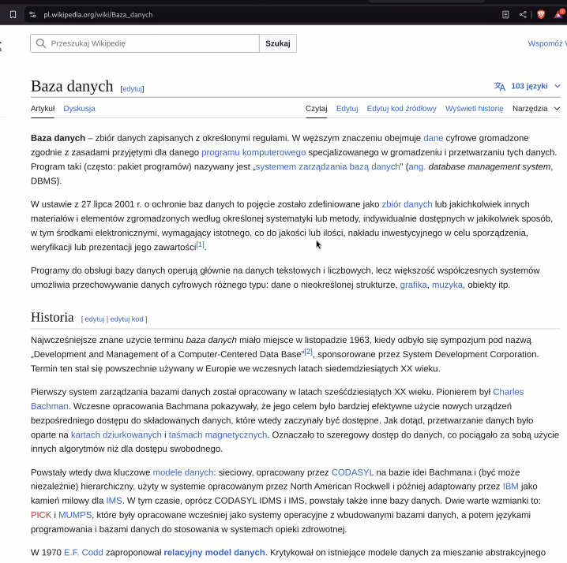Click the pl.wikipedia.org address URL
This screenshot has width=567, height=563.
click(98, 15)
